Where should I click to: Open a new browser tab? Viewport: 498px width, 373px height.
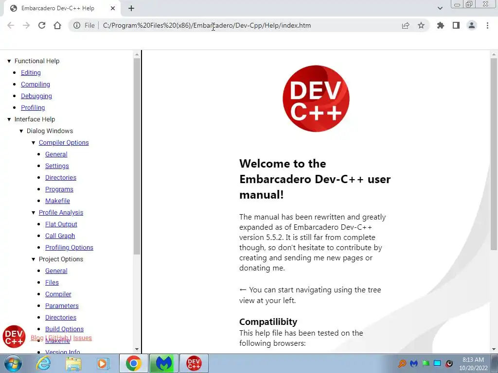pyautogui.click(x=131, y=8)
